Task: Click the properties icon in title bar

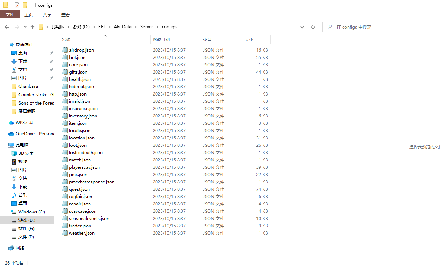Action: tap(17, 5)
